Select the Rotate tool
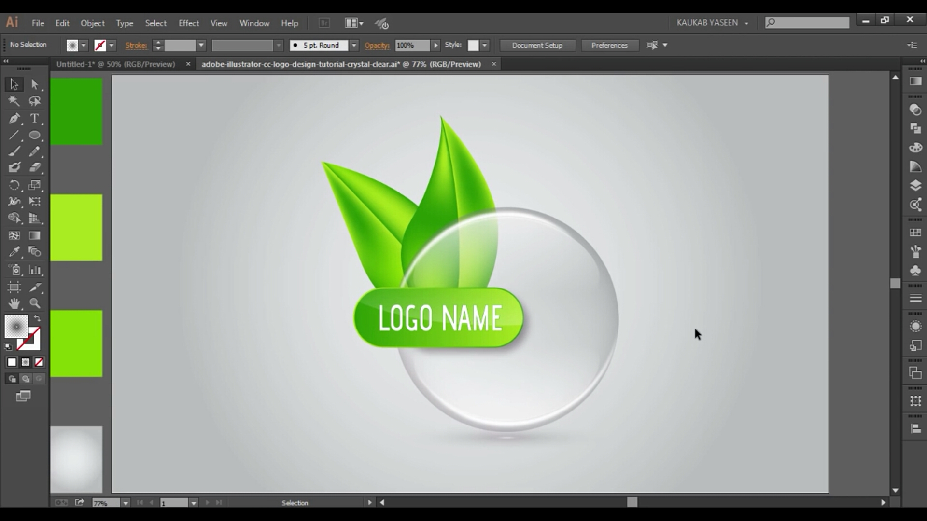927x521 pixels. [14, 185]
